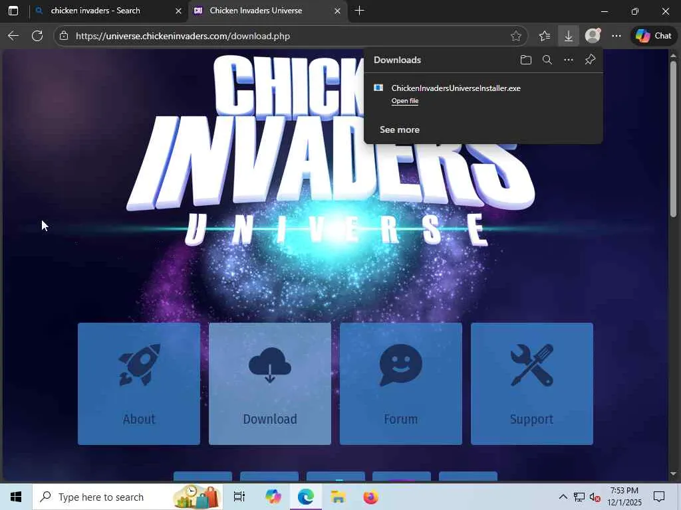681x510 pixels.
Task: Open Edge Settings and more menu
Action: click(616, 36)
